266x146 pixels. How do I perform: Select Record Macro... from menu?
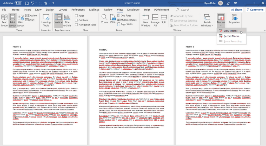click(231, 36)
